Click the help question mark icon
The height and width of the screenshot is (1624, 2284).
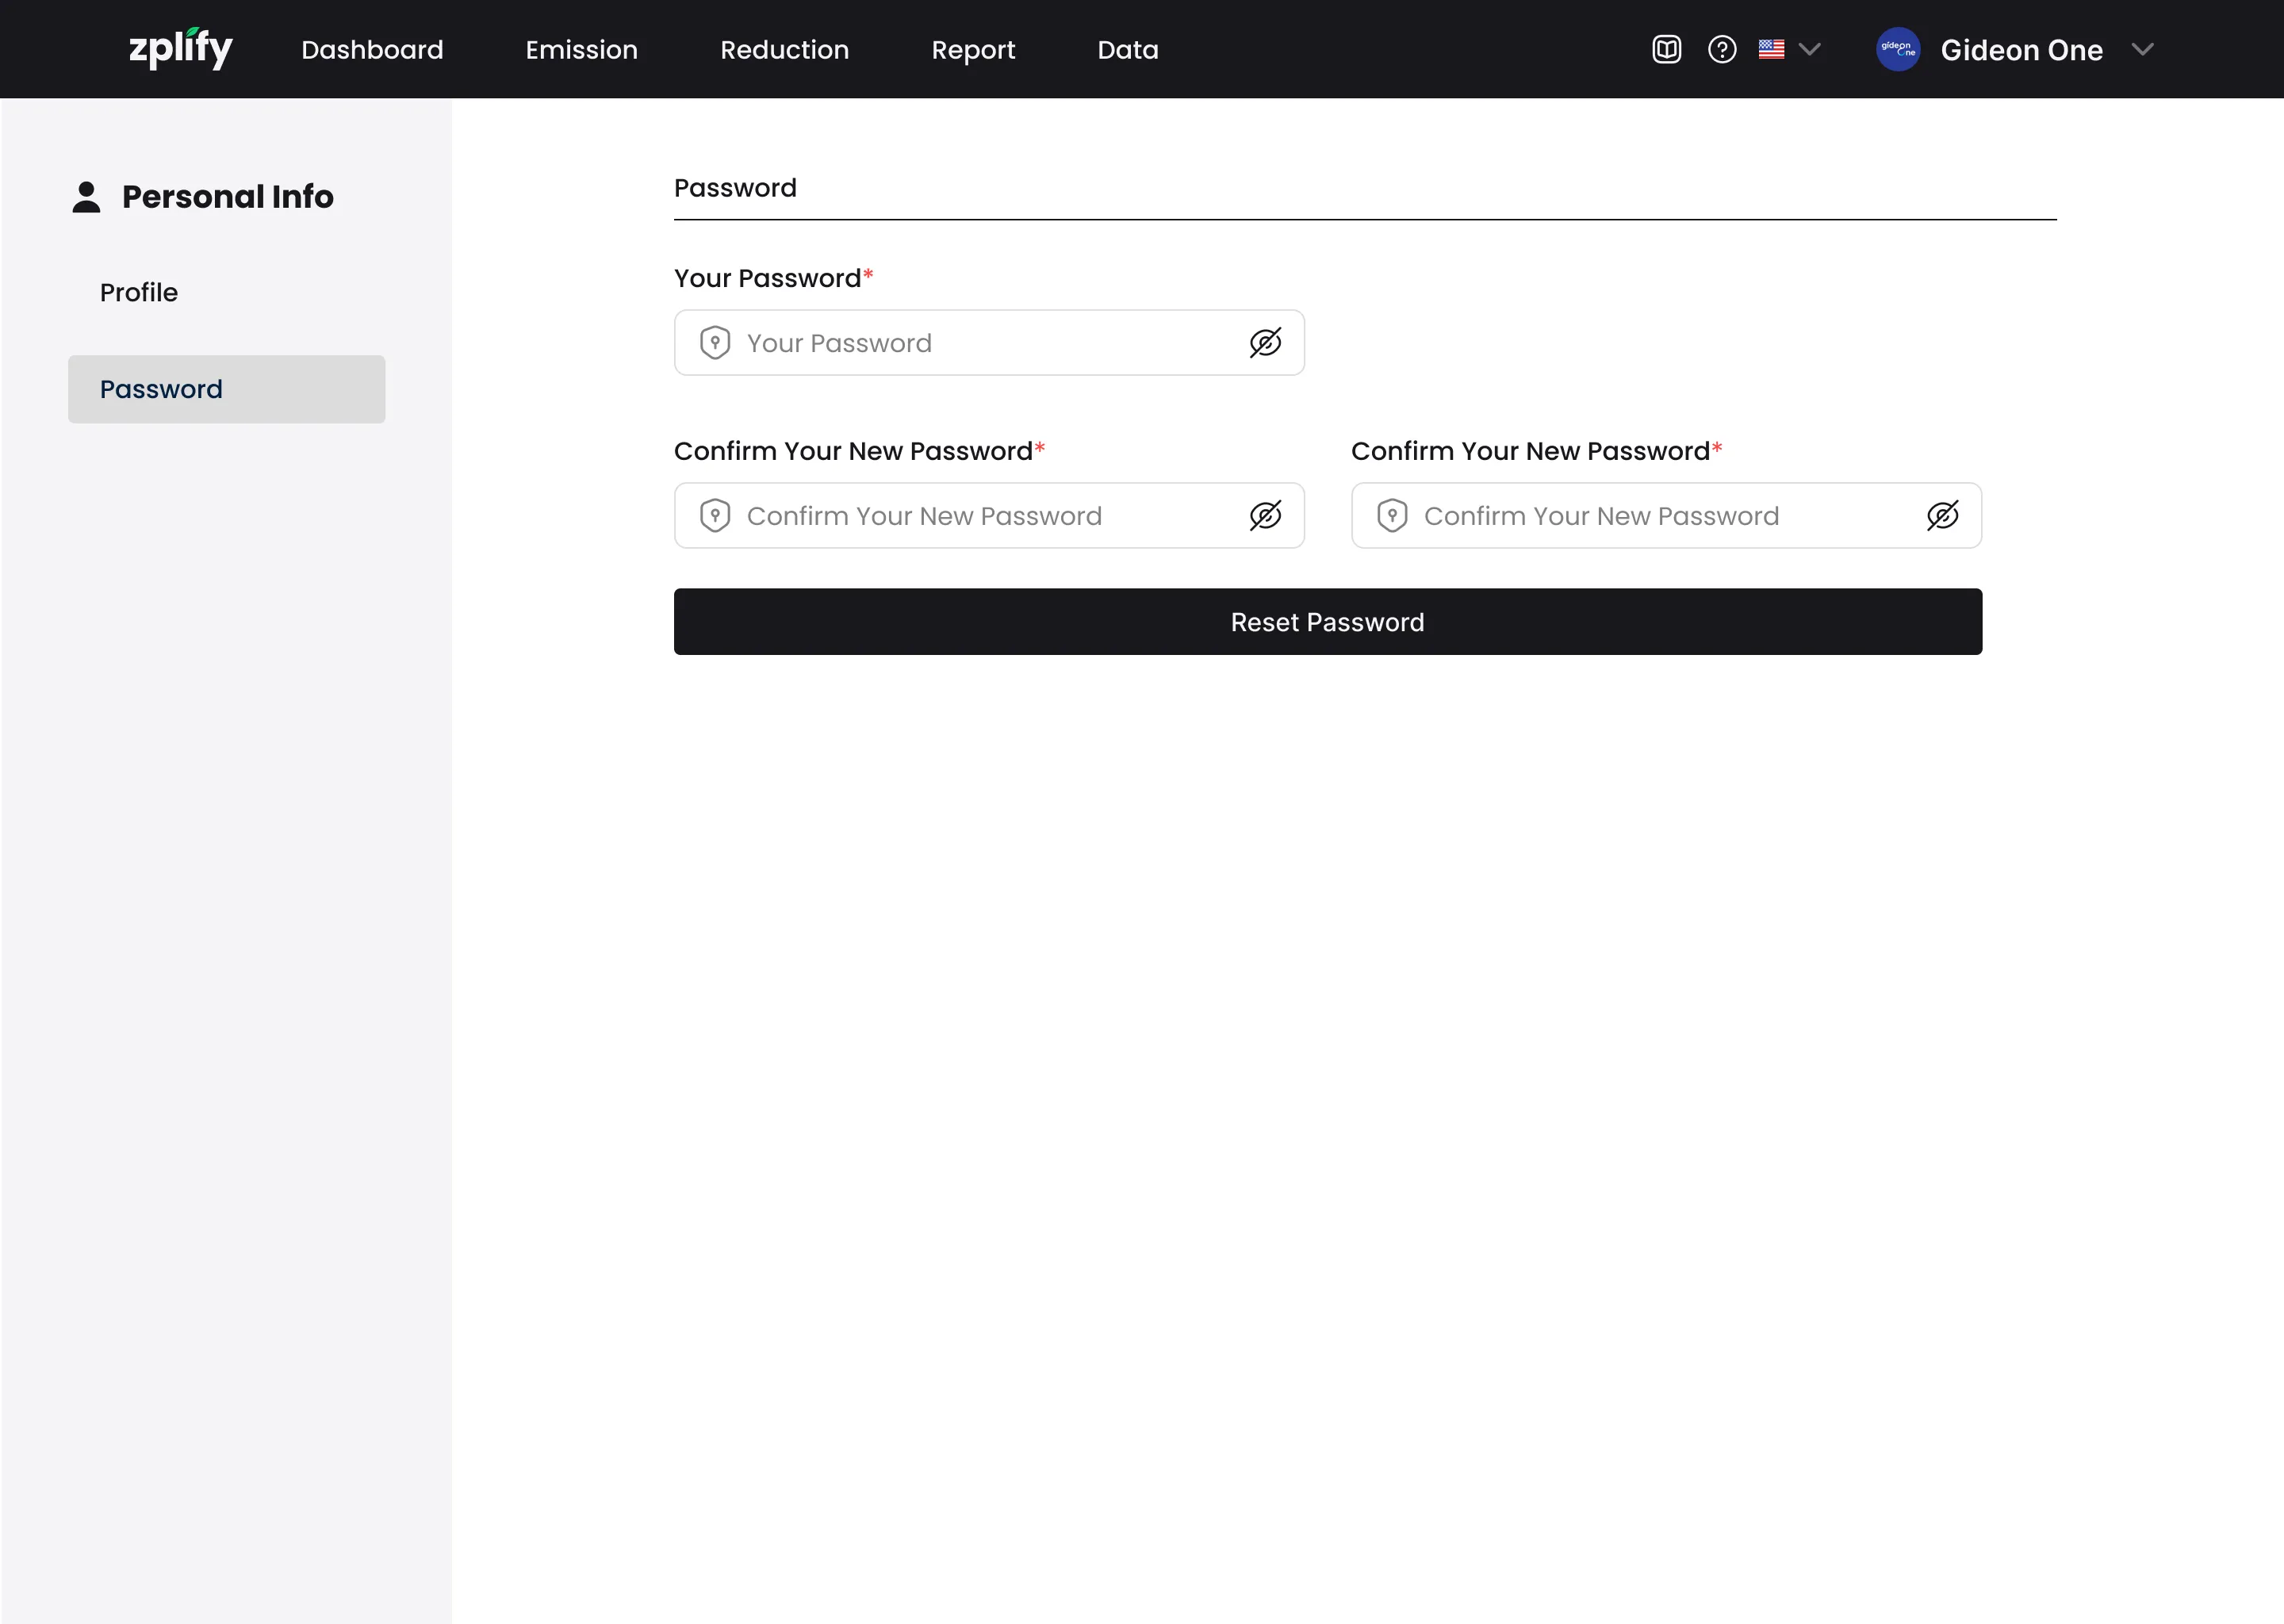point(1721,49)
